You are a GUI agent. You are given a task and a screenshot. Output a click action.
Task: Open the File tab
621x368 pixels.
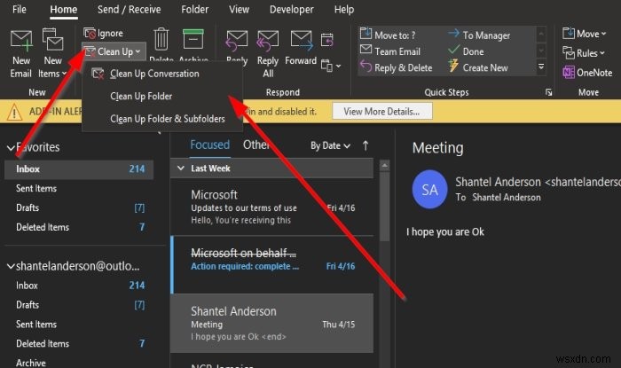click(20, 9)
